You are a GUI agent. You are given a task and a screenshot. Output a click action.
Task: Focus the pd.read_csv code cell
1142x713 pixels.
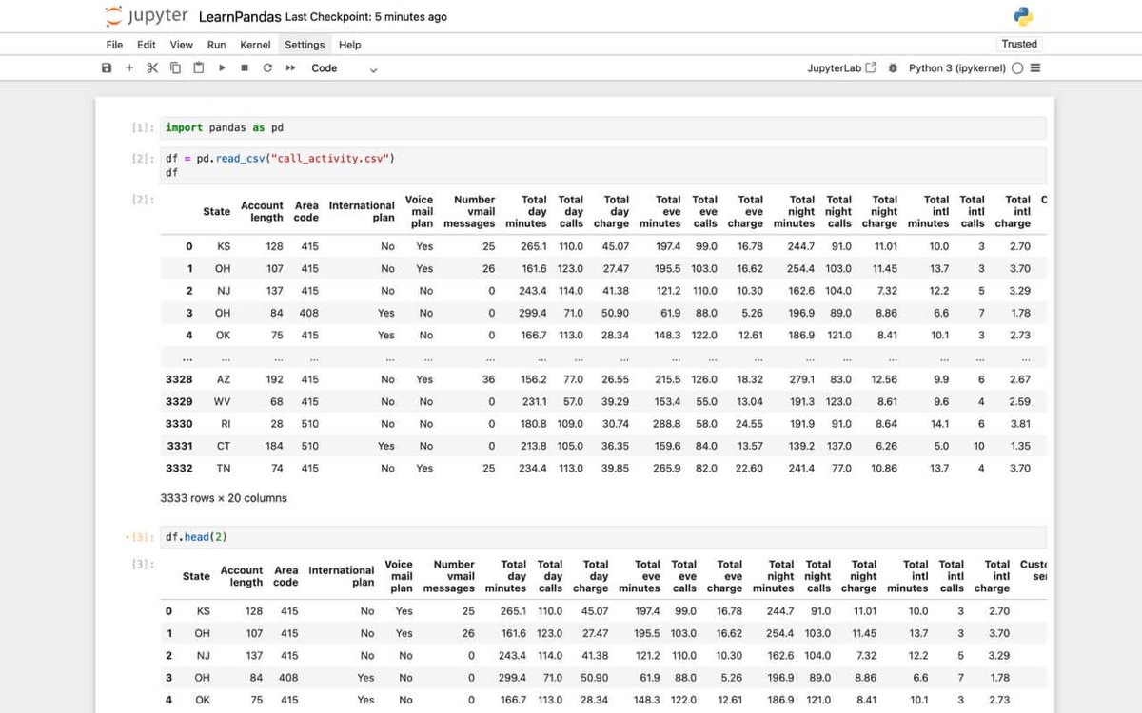603,165
